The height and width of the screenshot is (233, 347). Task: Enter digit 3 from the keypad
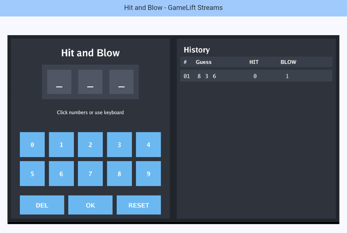pos(119,145)
